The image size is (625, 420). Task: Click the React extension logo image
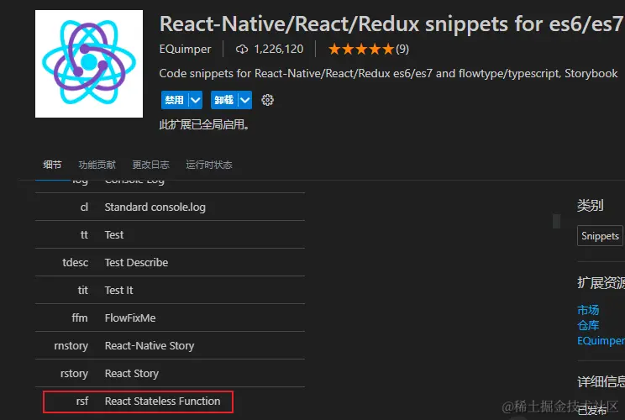tap(89, 64)
